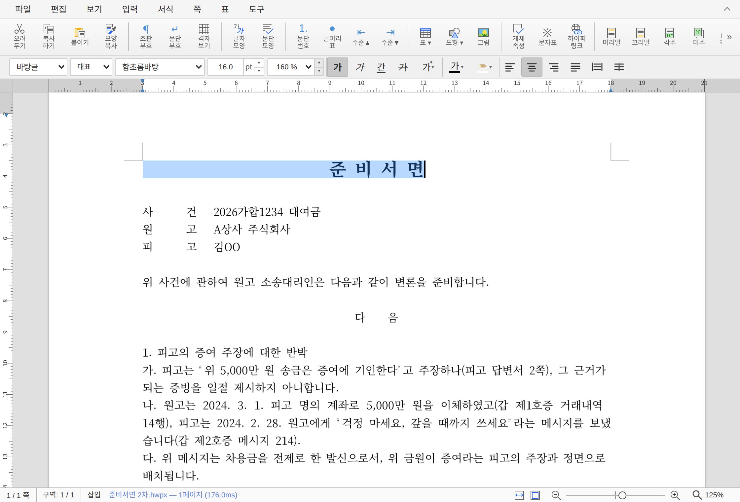
Task: Insert a 하이퍼링크 hyperlink
Action: 576,36
